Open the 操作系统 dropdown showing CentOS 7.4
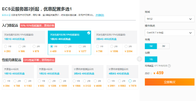The image size is (196, 101). click(170, 33)
